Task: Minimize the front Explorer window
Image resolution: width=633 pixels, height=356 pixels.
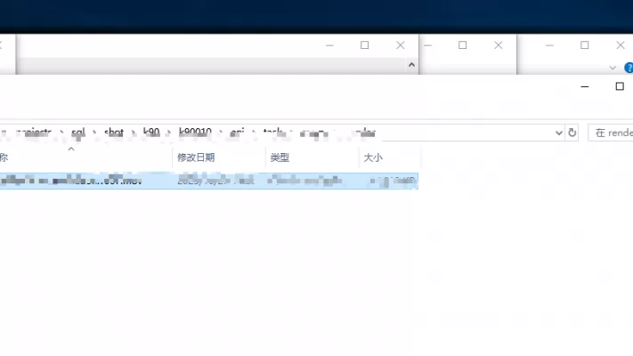Action: pos(585,86)
